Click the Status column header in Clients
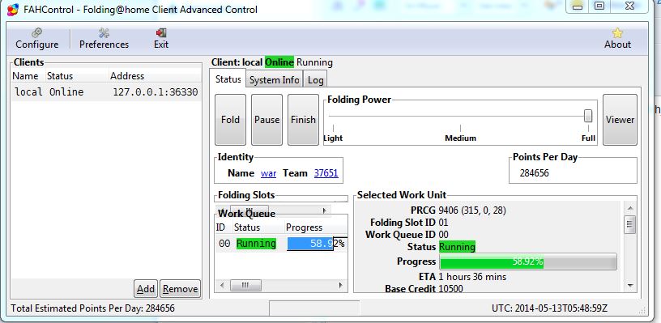The image size is (661, 323). click(77, 76)
